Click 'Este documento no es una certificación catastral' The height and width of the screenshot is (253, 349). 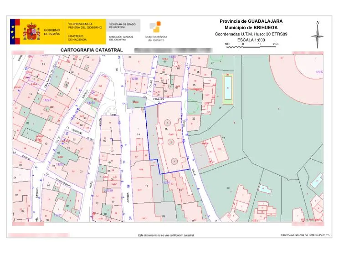[x=166, y=235]
